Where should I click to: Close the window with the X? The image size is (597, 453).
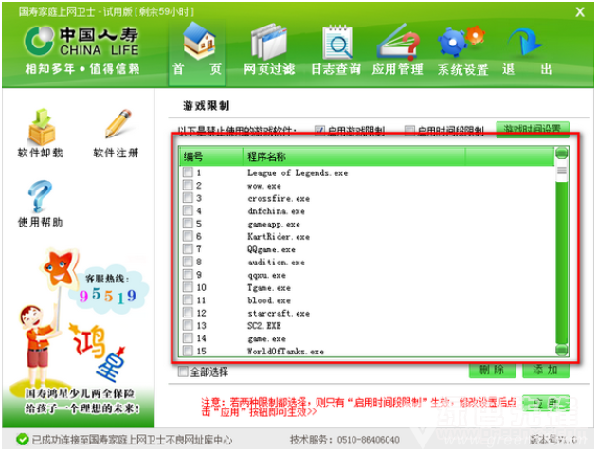580,12
